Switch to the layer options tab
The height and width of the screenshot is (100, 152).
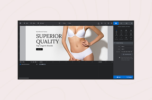(132, 23)
